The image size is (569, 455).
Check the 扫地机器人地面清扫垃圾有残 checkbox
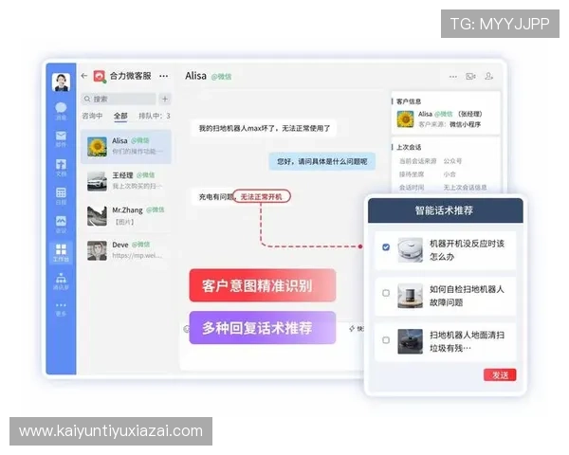click(x=386, y=340)
